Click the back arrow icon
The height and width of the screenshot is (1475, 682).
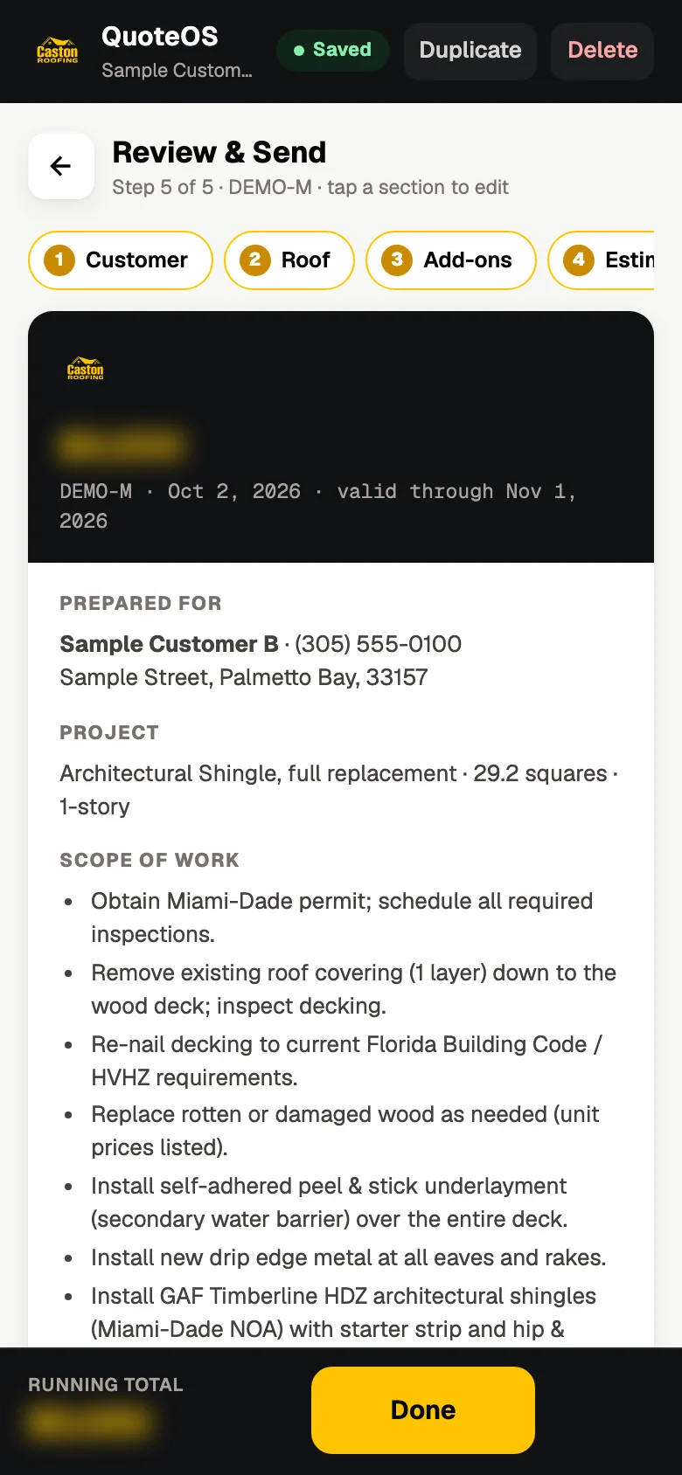tap(60, 166)
